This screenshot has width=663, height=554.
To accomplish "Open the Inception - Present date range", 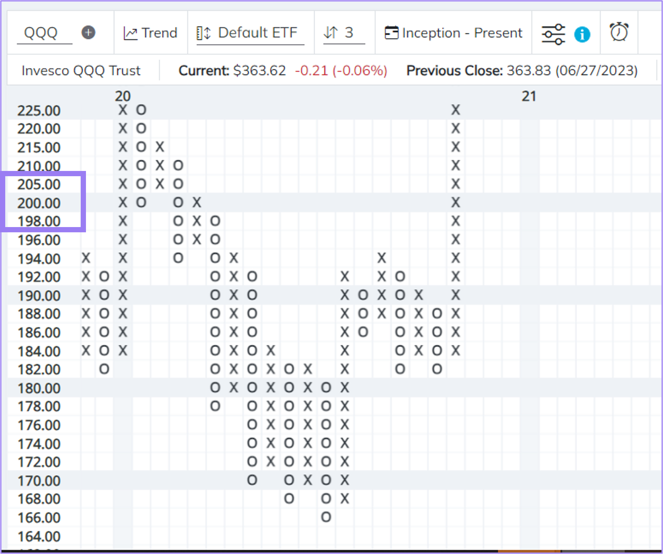I will (x=453, y=33).
